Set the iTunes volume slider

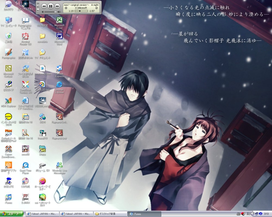pyautogui.click(x=51, y=12)
